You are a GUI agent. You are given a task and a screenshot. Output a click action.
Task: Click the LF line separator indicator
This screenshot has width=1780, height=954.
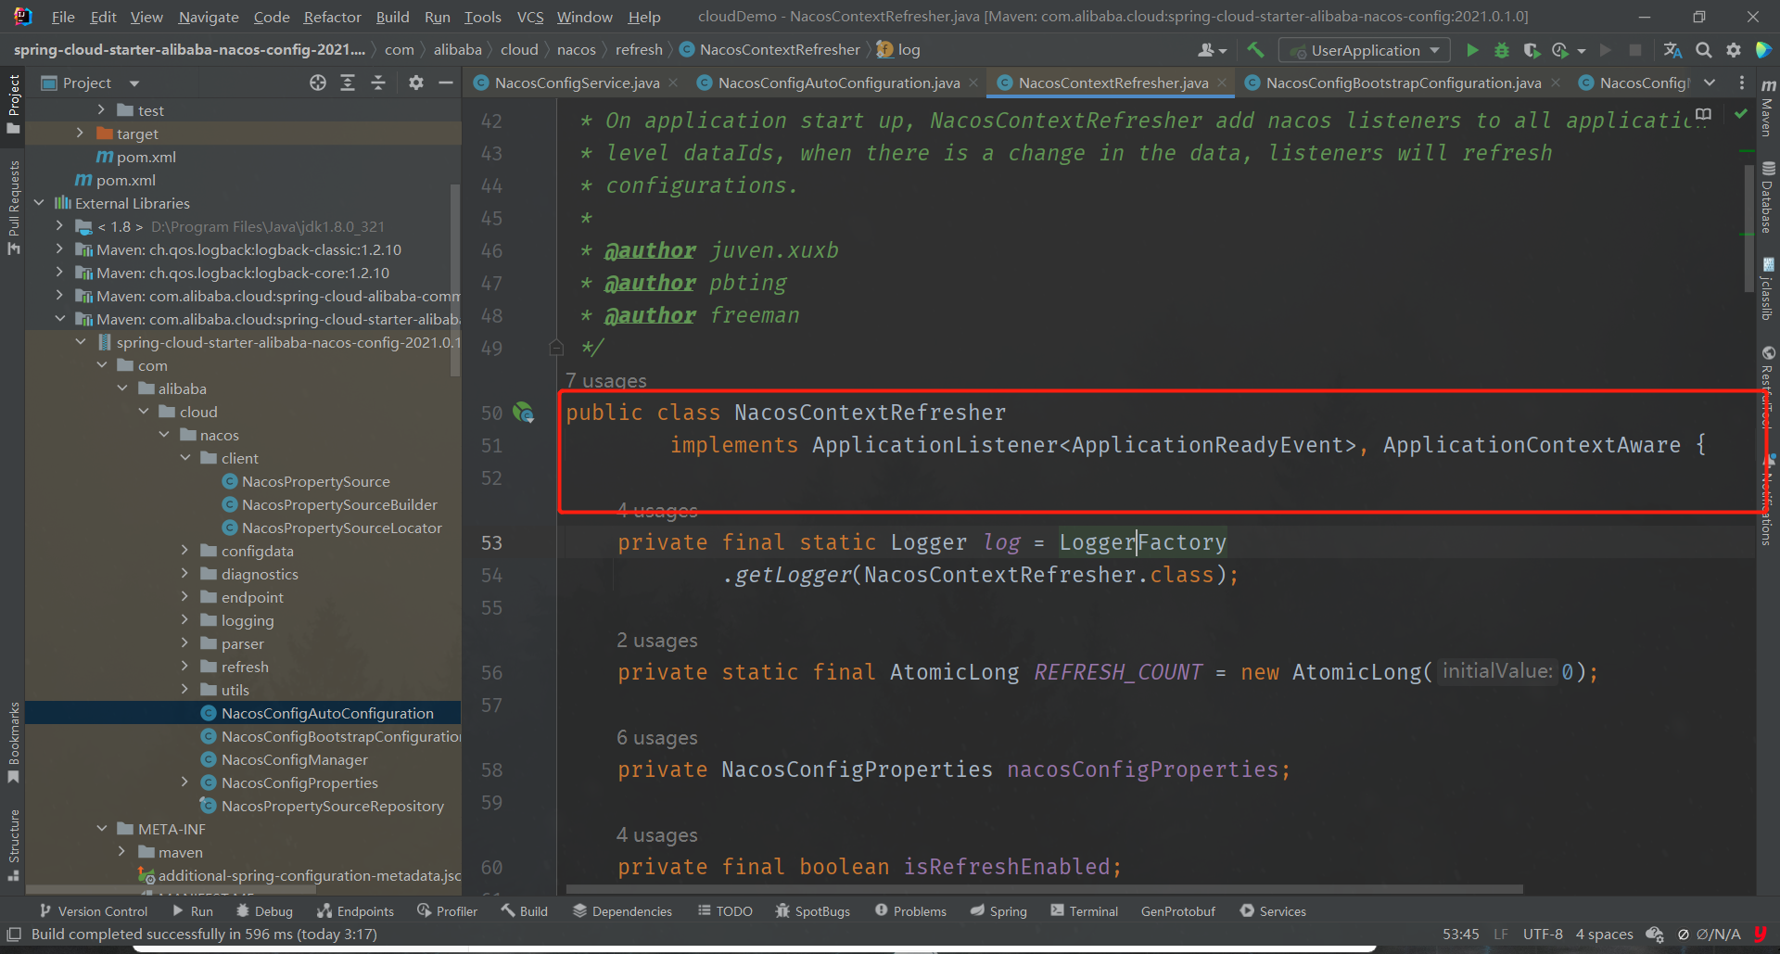tap(1501, 935)
